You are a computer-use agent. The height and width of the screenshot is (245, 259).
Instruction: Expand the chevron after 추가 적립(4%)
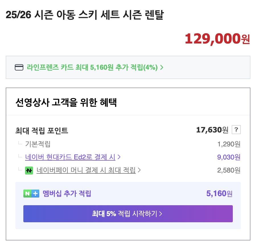coord(162,68)
